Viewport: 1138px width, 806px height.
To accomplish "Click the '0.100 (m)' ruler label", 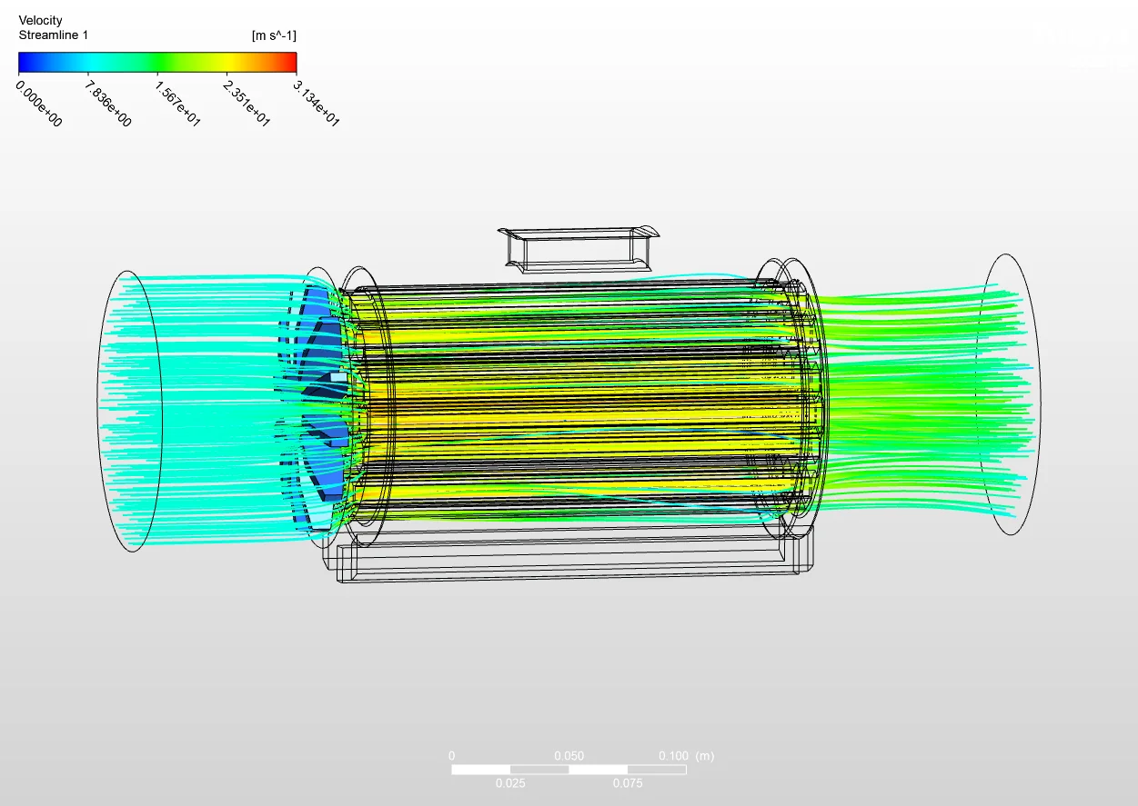I will [687, 756].
